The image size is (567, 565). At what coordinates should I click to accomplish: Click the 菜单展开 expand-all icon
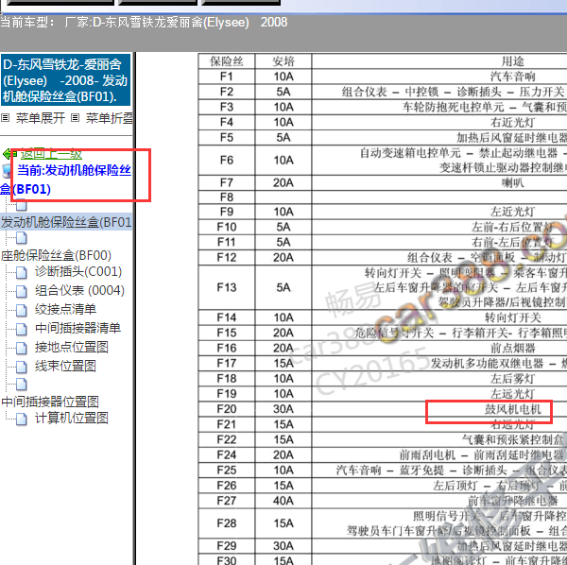pyautogui.click(x=5, y=118)
